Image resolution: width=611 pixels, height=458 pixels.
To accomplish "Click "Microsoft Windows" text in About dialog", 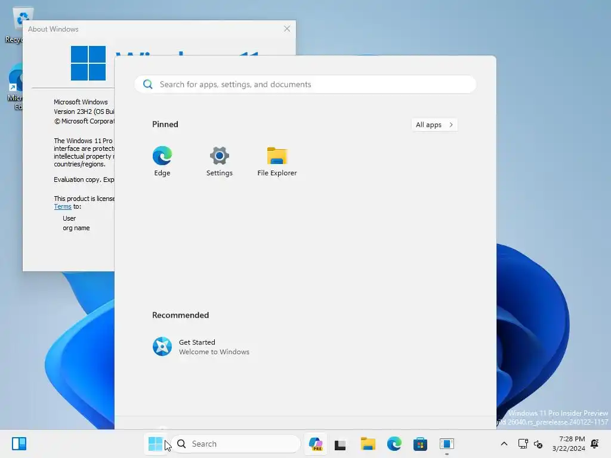I will (x=81, y=102).
